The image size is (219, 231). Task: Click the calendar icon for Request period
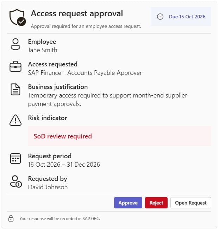(15, 159)
